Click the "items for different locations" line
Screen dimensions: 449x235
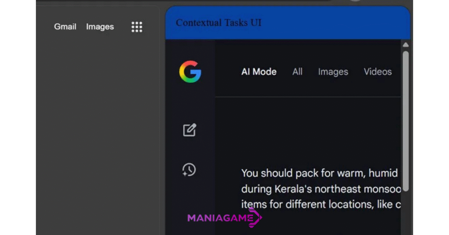321,204
